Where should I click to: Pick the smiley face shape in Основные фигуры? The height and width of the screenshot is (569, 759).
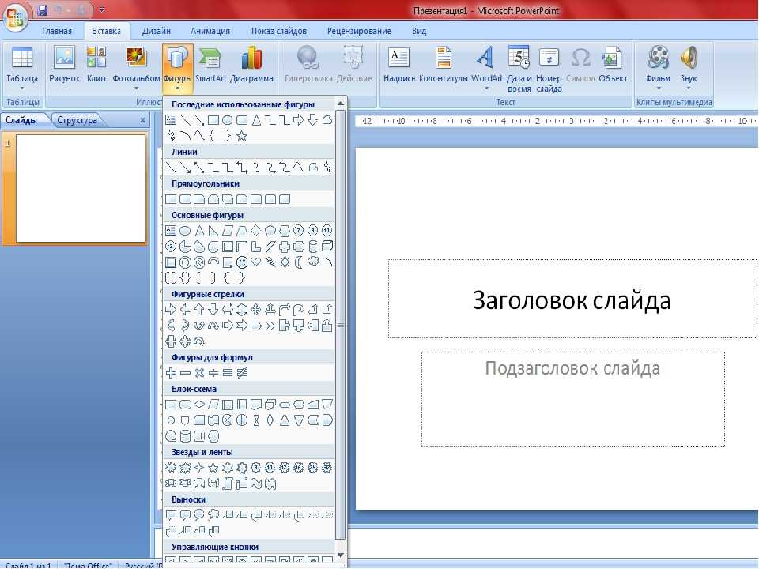click(242, 262)
